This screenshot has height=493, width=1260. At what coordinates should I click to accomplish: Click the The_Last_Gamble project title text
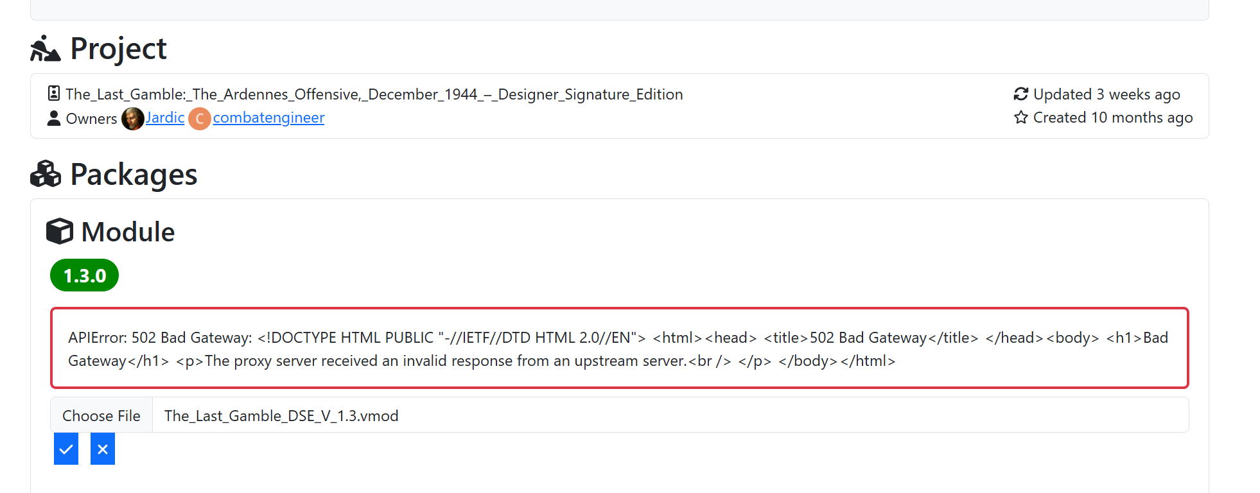374,94
